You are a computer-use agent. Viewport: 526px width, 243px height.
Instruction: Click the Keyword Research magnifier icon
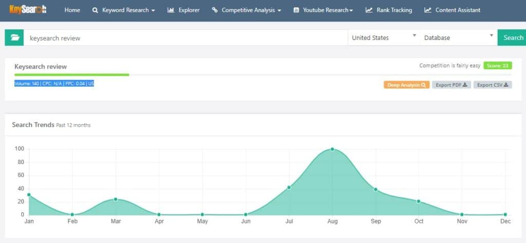coord(95,10)
